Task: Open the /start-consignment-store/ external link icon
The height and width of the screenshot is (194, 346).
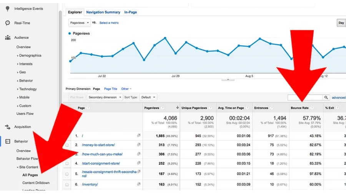Action: coord(138,163)
